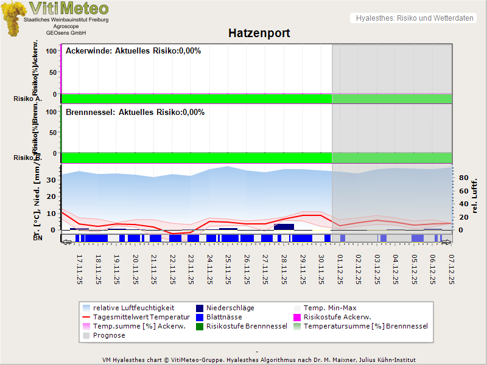Click the VitiMeteo grape logo
This screenshot has width=487, height=365.
[x=13, y=19]
